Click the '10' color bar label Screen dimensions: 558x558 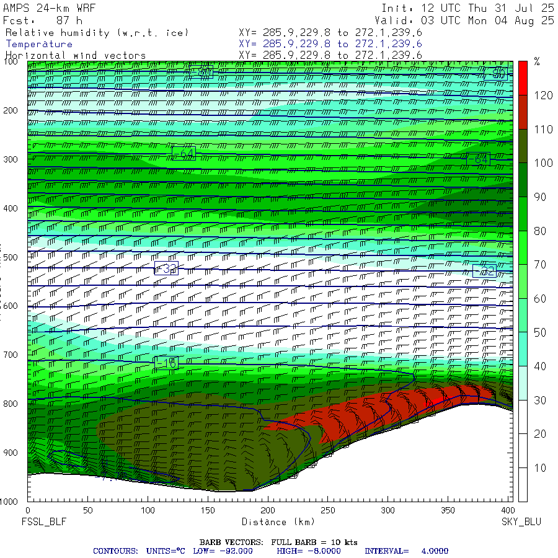(x=540, y=468)
